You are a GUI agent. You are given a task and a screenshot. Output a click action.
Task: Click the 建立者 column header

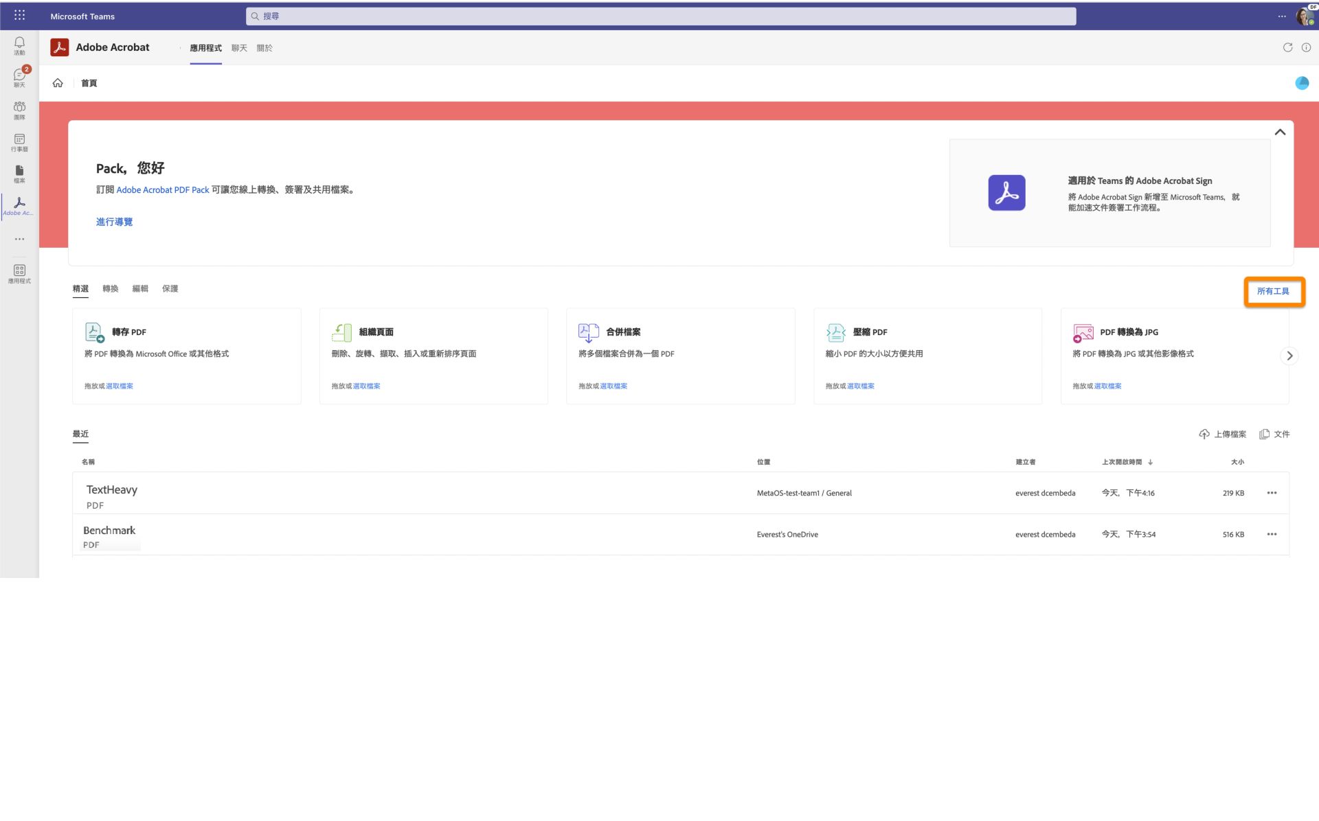1026,462
